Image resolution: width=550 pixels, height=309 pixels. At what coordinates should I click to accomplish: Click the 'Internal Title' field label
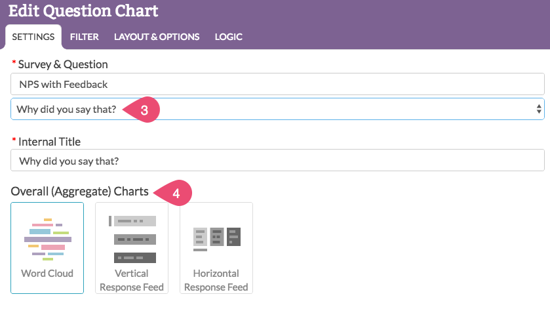[x=52, y=141]
